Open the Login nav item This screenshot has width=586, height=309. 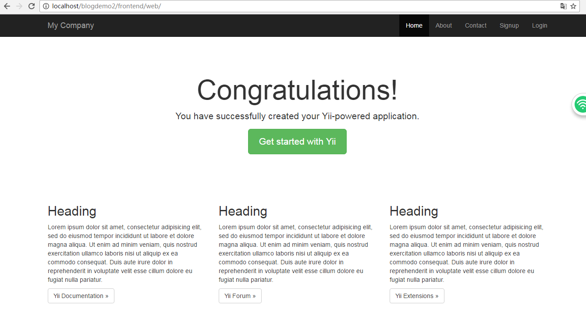[540, 25]
